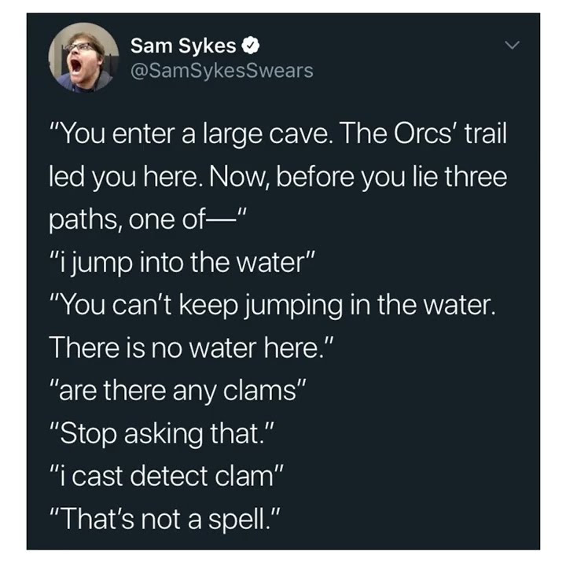Click the word "three" in the tweet
Screen dimensions: 566x566
click(476, 177)
